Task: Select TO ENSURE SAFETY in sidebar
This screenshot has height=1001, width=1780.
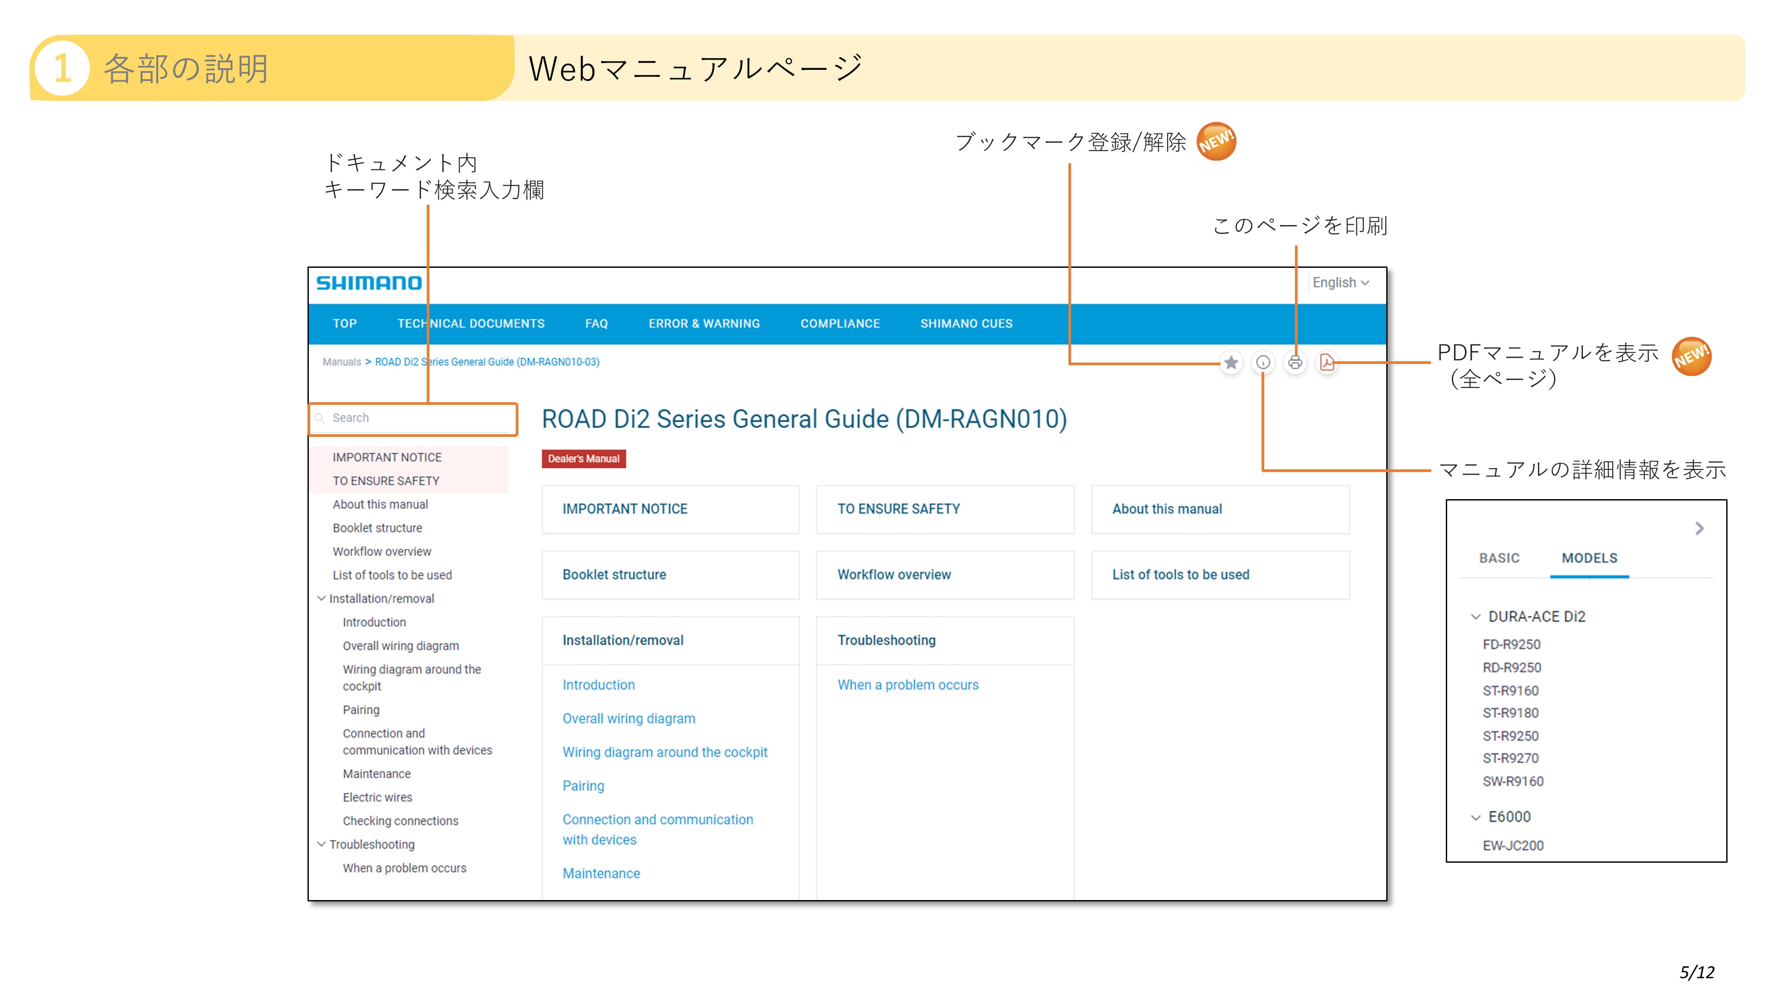Action: coord(385,481)
